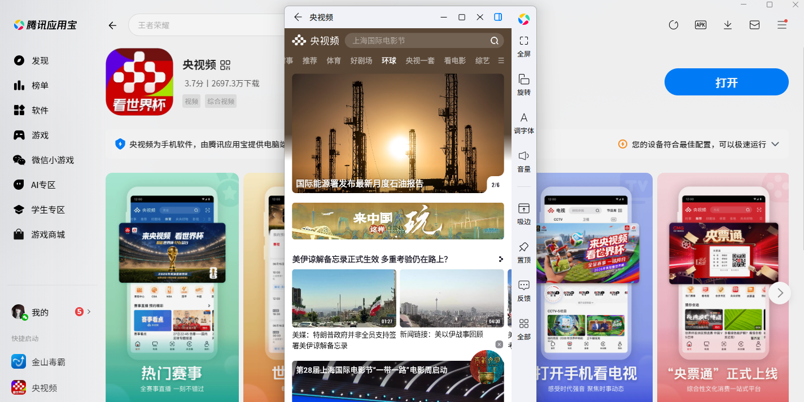The height and width of the screenshot is (402, 804).
Task: Switch to 好剧场 tab
Action: pos(361,60)
